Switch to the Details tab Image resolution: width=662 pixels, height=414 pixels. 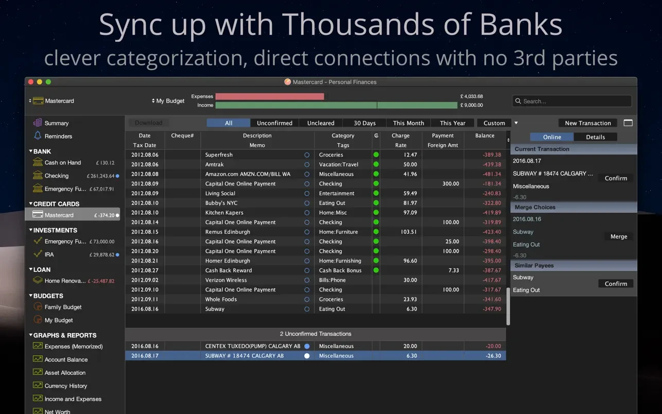point(595,137)
